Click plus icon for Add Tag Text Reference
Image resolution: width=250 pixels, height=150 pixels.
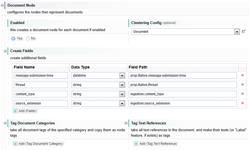click(x=136, y=144)
